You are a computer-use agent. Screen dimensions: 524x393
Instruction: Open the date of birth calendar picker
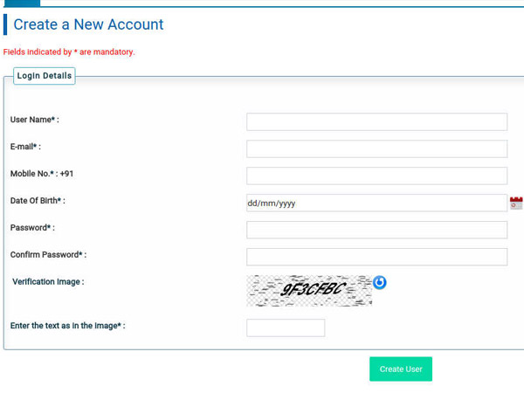[x=516, y=203]
